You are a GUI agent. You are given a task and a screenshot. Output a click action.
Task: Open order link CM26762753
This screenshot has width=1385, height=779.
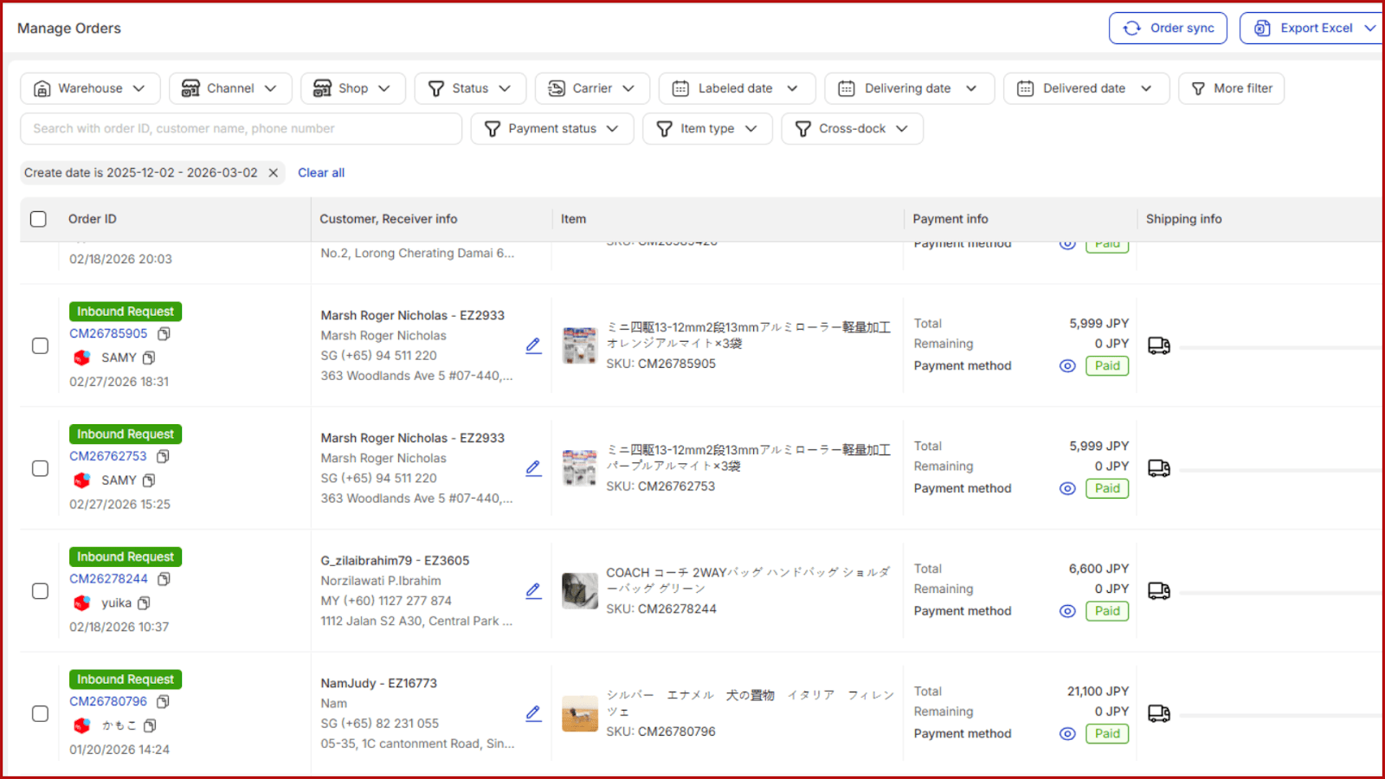(108, 456)
